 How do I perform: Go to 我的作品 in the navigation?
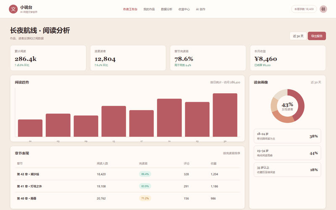(149, 9)
